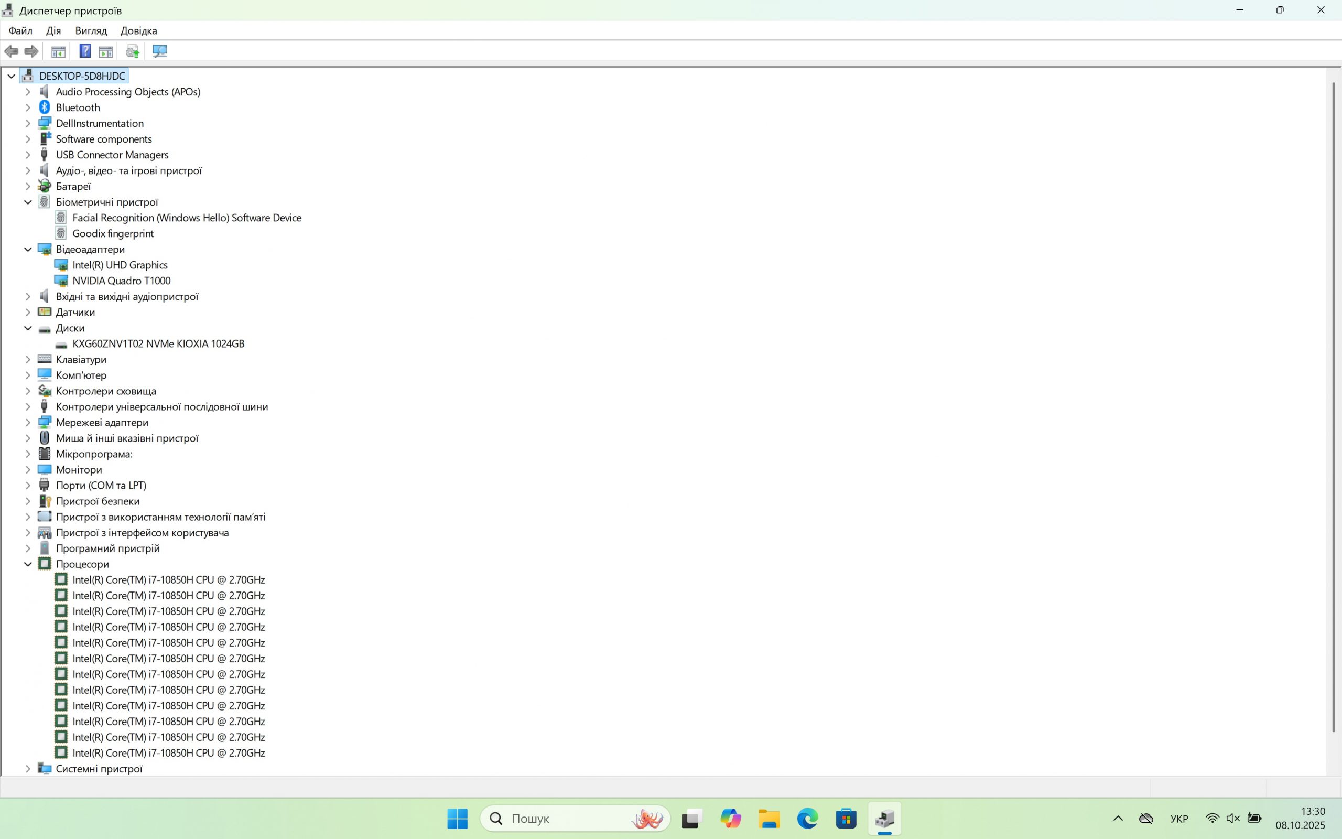Image resolution: width=1342 pixels, height=839 pixels.
Task: Expand the Bluetooth category
Action: click(28, 107)
